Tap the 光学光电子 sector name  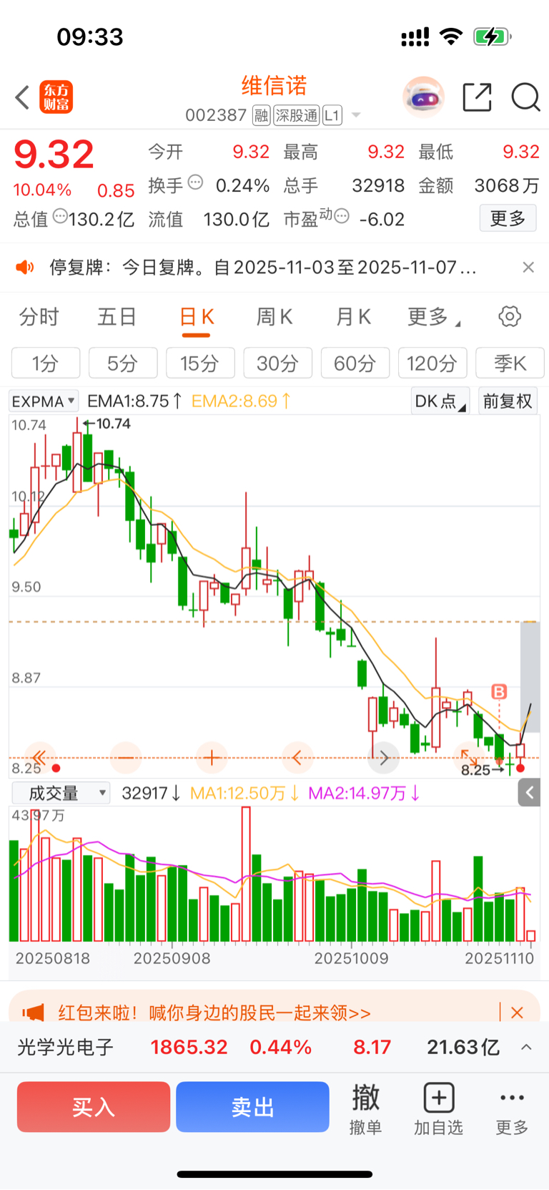pos(66,1048)
